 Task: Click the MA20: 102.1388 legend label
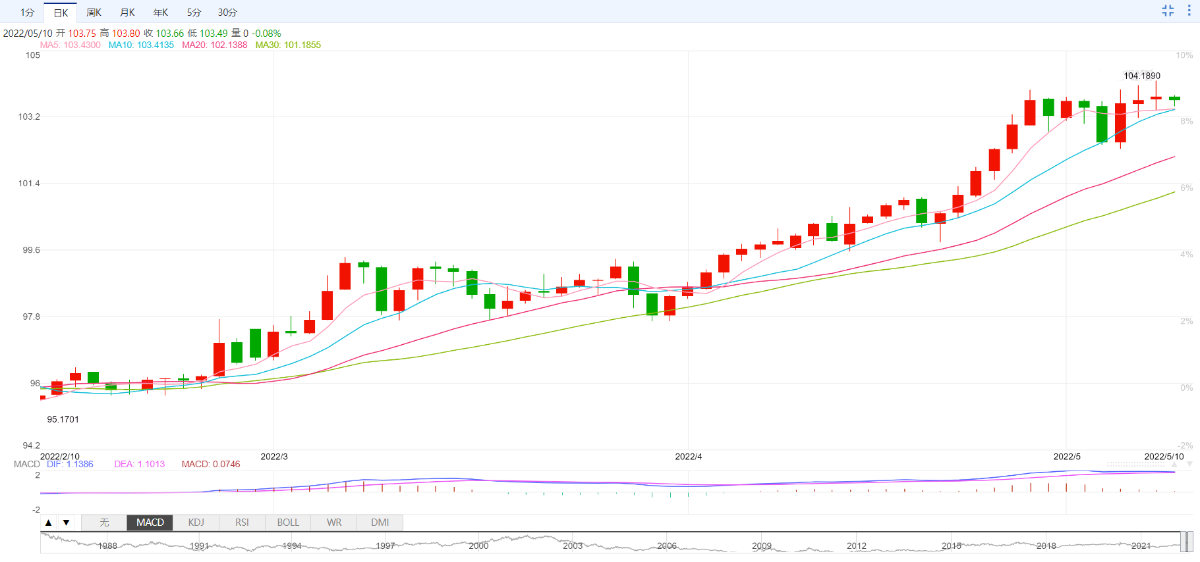coord(215,45)
